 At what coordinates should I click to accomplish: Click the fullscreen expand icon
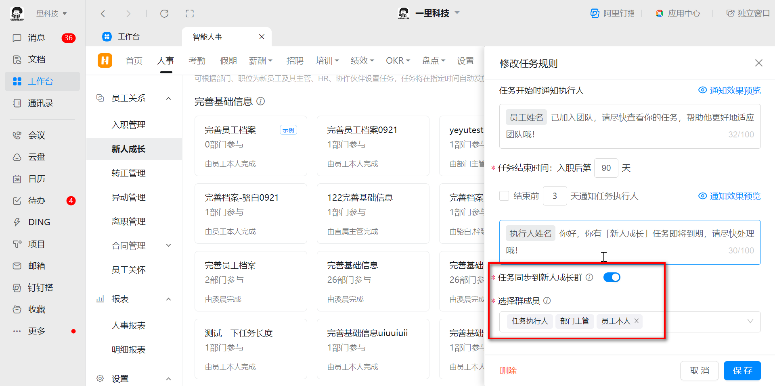[190, 14]
